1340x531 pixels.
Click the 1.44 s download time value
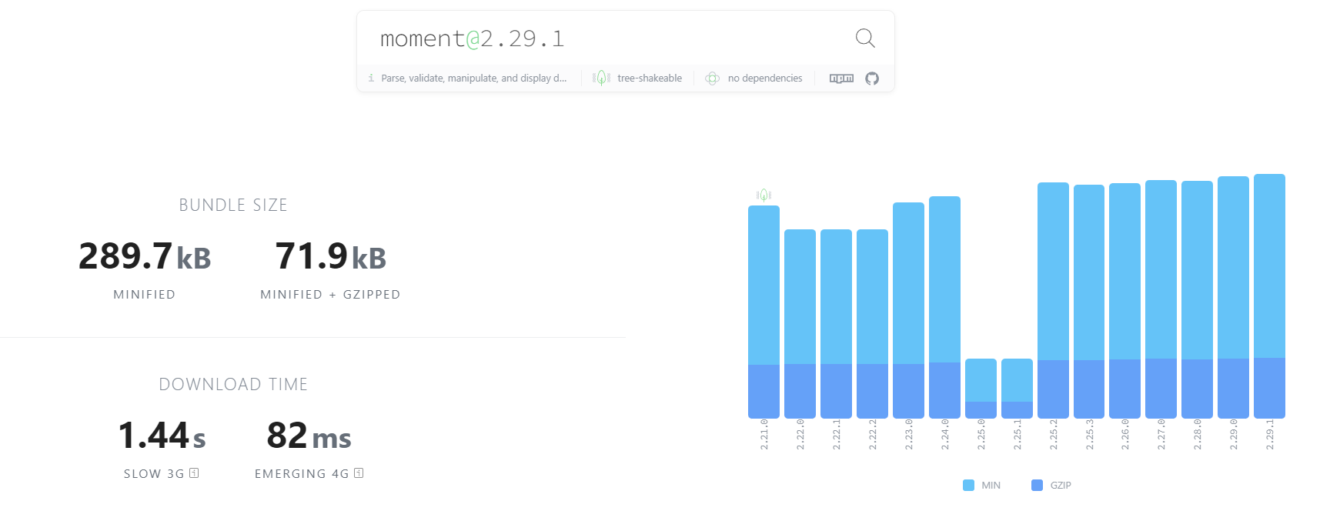[x=162, y=436]
